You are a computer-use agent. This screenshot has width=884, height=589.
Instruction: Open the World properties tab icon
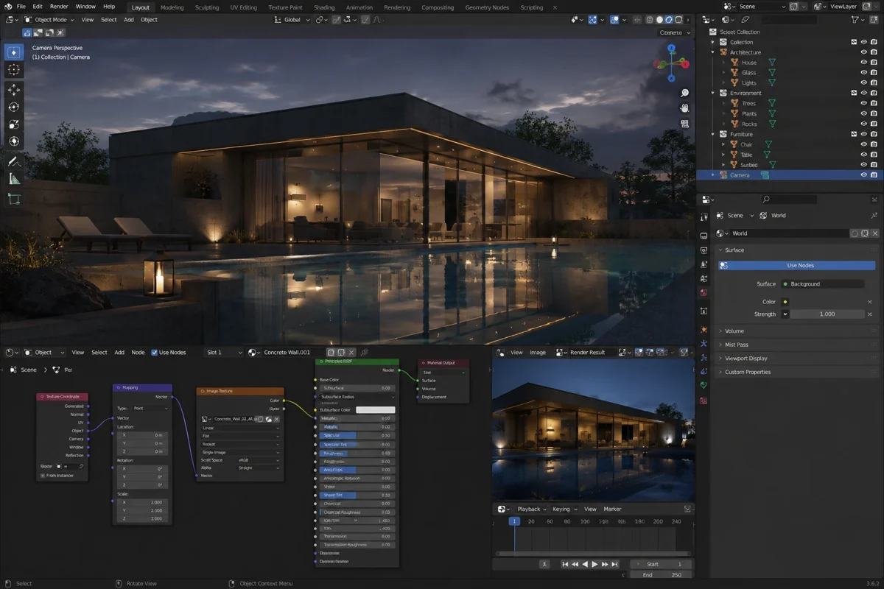coord(704,293)
